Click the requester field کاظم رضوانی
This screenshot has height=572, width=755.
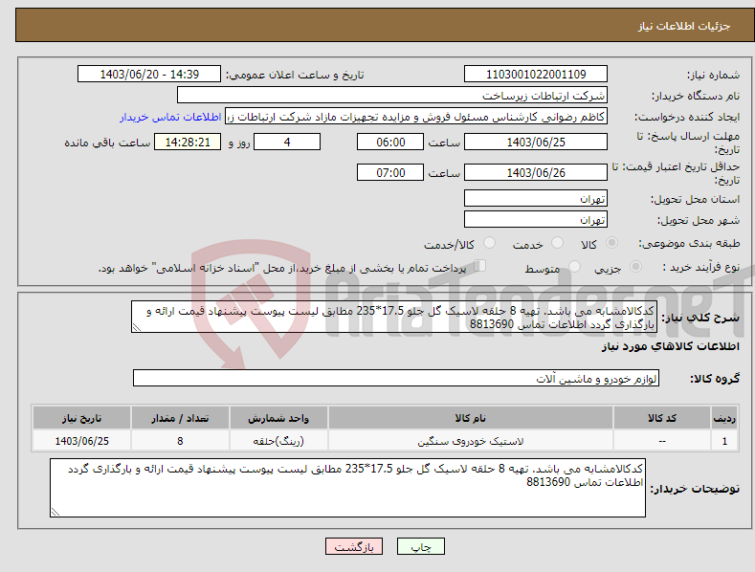tap(416, 117)
